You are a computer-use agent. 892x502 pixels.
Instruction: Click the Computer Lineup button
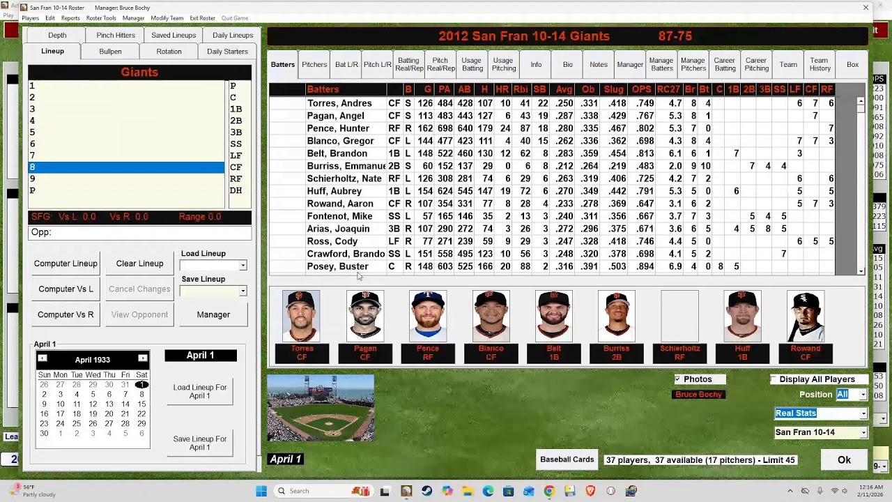(x=66, y=264)
